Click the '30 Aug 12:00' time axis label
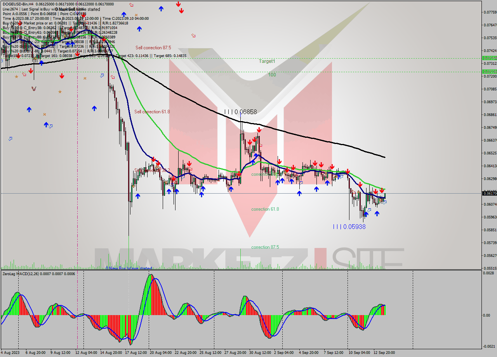This screenshot has height=357, width=497. click(260, 353)
